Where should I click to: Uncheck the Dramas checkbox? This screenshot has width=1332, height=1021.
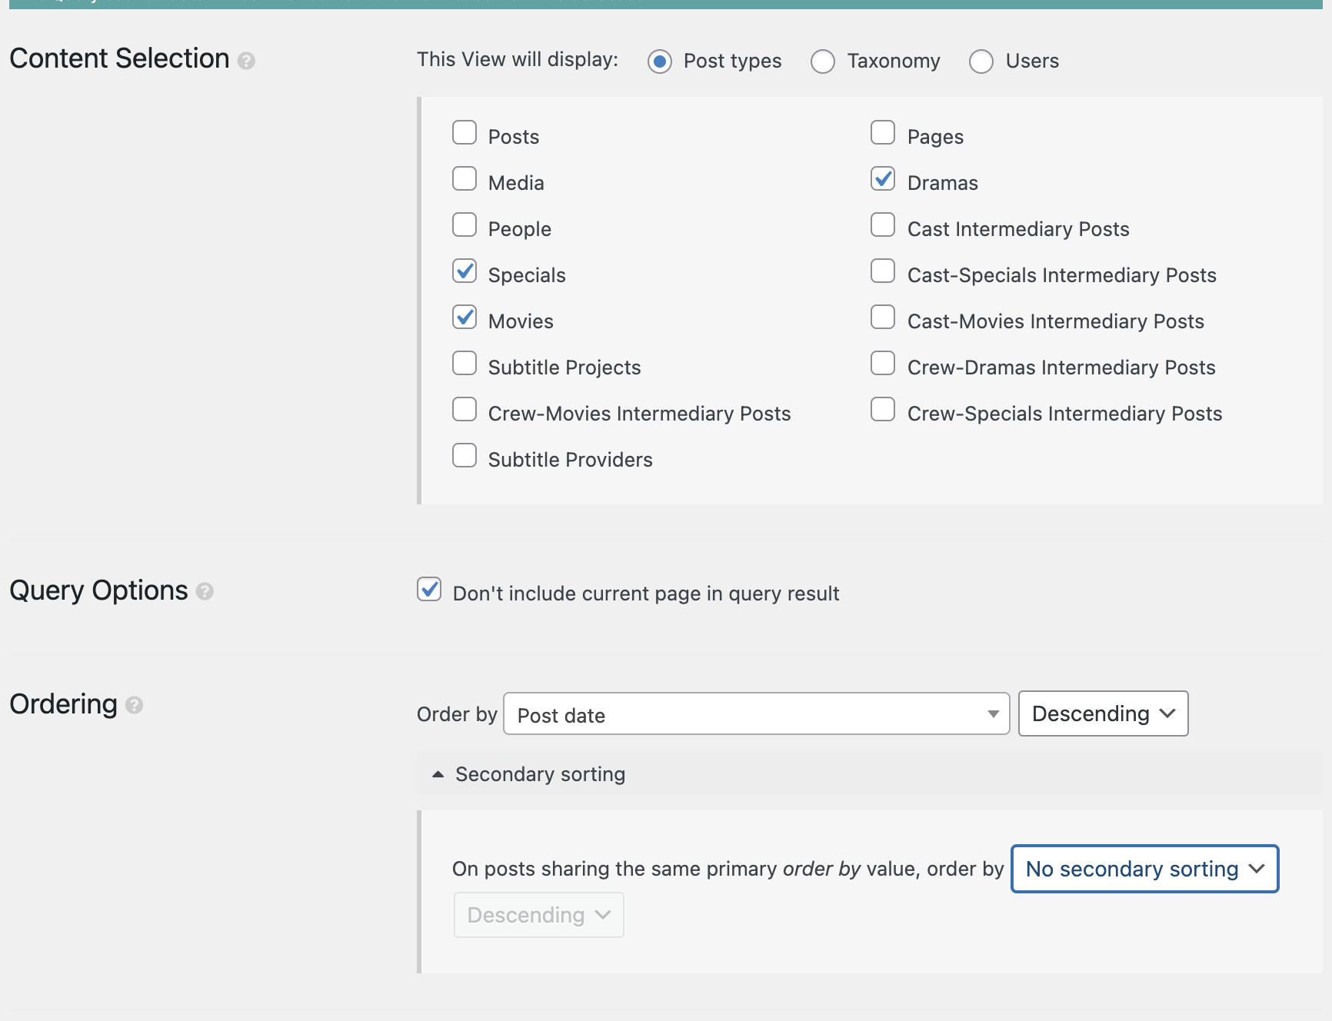(883, 178)
